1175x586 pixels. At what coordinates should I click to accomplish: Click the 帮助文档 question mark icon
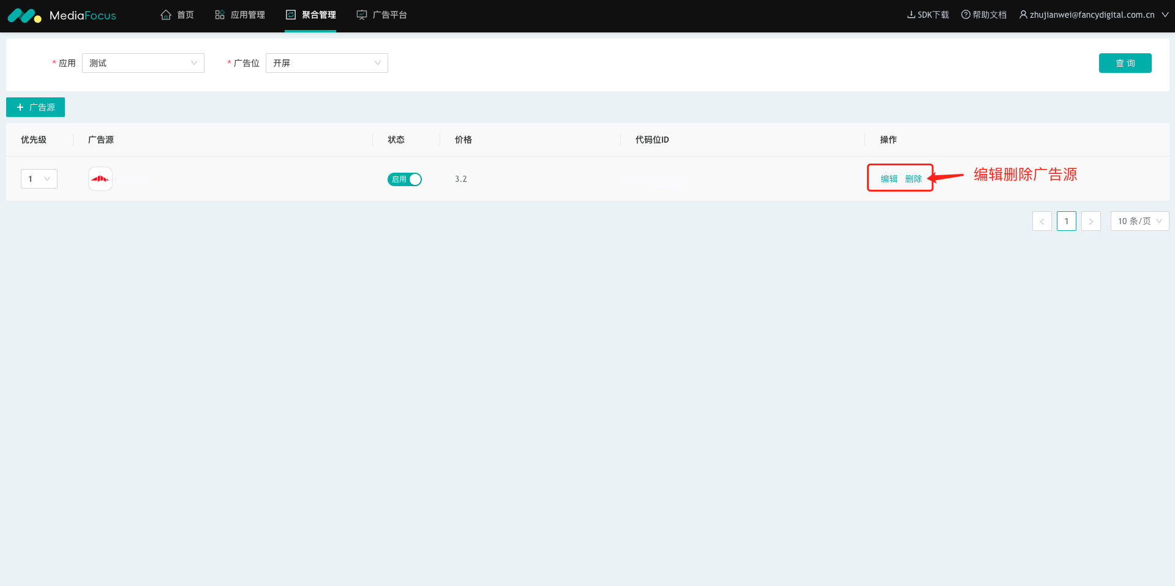tap(966, 15)
